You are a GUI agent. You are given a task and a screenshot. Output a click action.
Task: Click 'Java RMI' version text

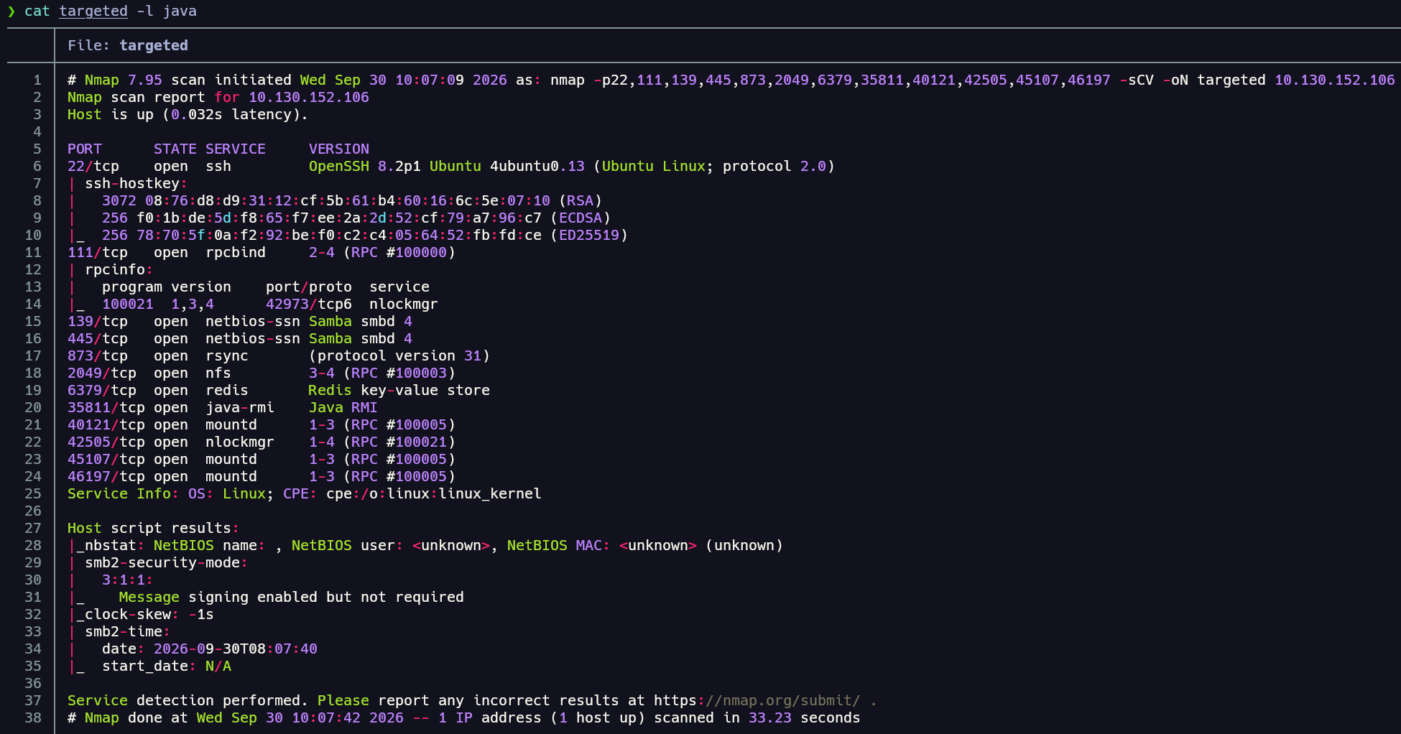(x=343, y=407)
